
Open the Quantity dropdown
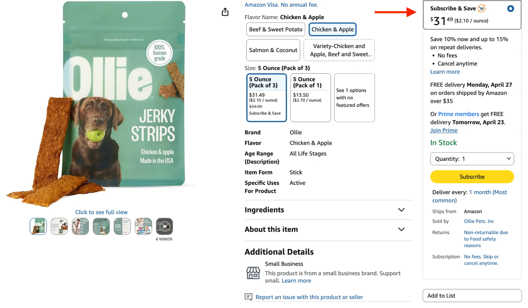tap(472, 159)
